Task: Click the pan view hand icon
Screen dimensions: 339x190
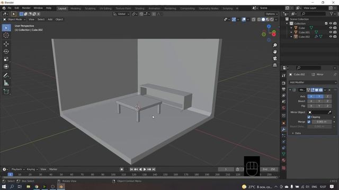Action: click(x=275, y=52)
